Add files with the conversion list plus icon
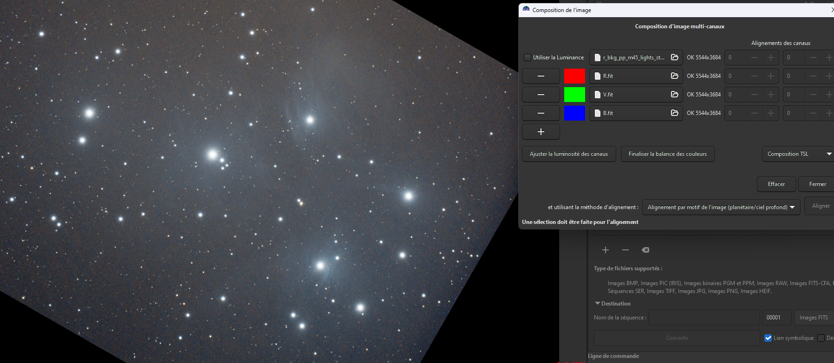834x363 pixels. (606, 250)
